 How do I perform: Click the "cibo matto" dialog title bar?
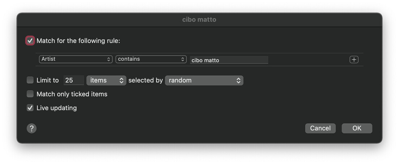199,20
